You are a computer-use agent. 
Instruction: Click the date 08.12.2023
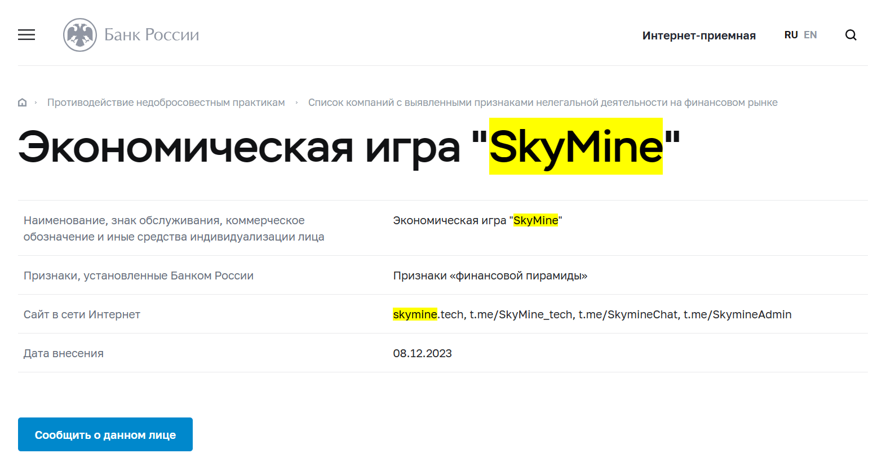coord(423,353)
